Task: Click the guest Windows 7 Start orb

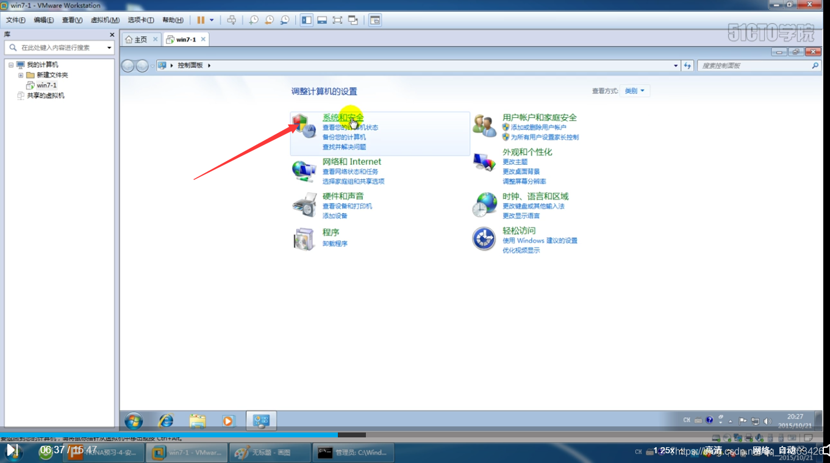Action: pos(134,420)
